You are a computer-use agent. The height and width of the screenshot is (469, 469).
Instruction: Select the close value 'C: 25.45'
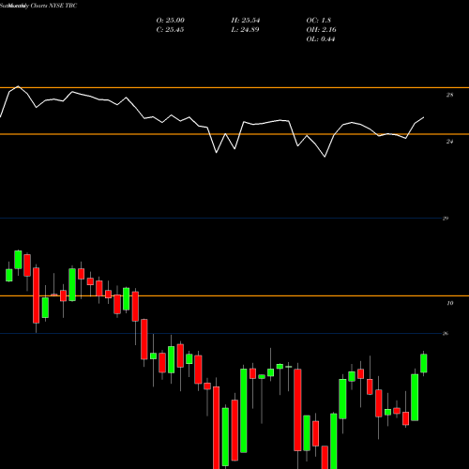coord(170,30)
